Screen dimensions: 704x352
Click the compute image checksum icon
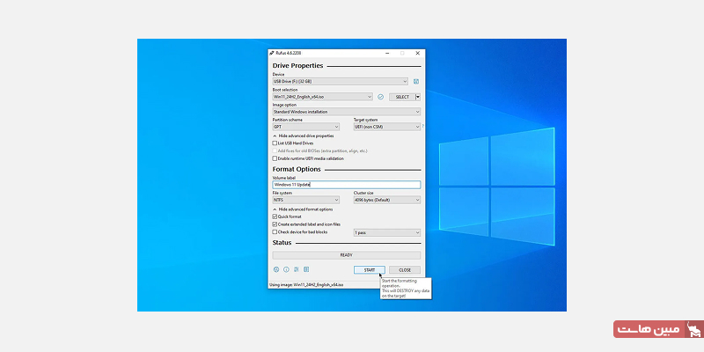pos(380,97)
